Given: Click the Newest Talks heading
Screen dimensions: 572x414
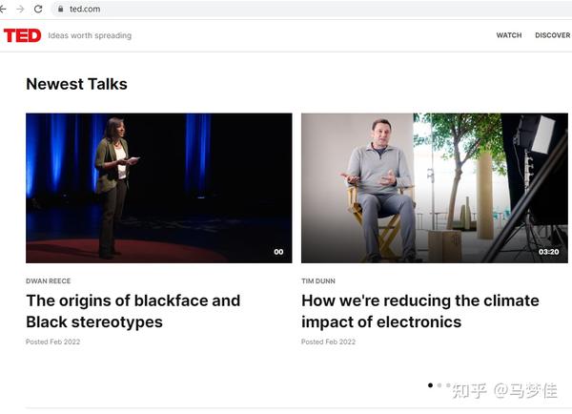Looking at the screenshot, I should pos(76,84).
